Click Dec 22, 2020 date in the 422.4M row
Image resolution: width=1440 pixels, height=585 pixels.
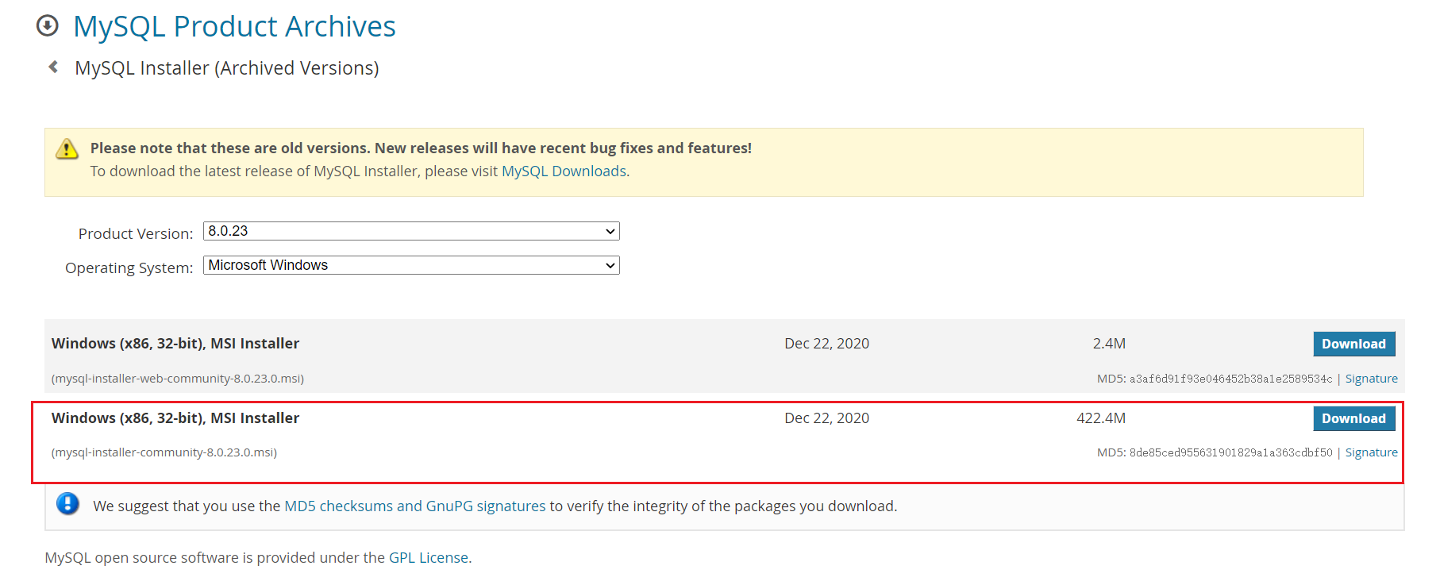[826, 418]
